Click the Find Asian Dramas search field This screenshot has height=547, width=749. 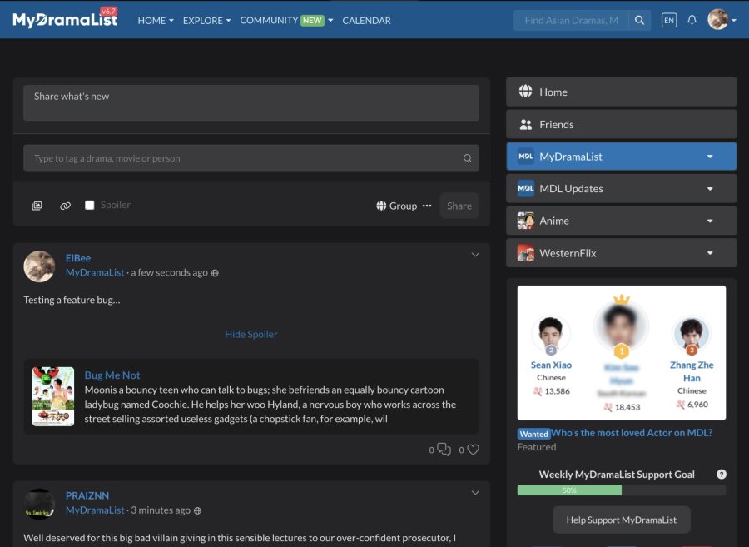(571, 21)
